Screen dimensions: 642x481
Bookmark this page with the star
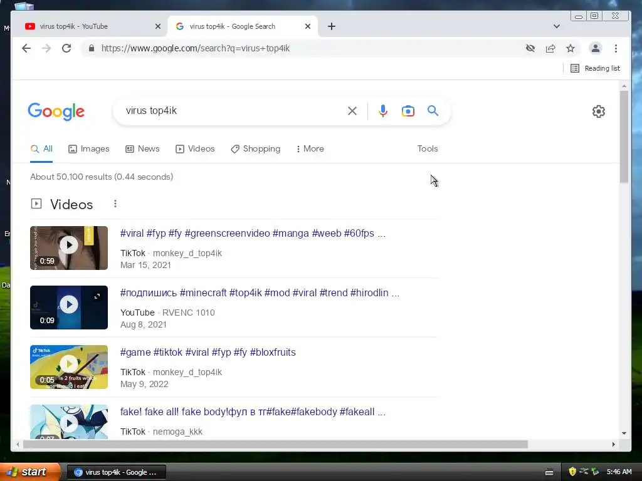(571, 48)
